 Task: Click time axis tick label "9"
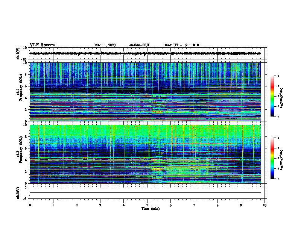pos(241,205)
